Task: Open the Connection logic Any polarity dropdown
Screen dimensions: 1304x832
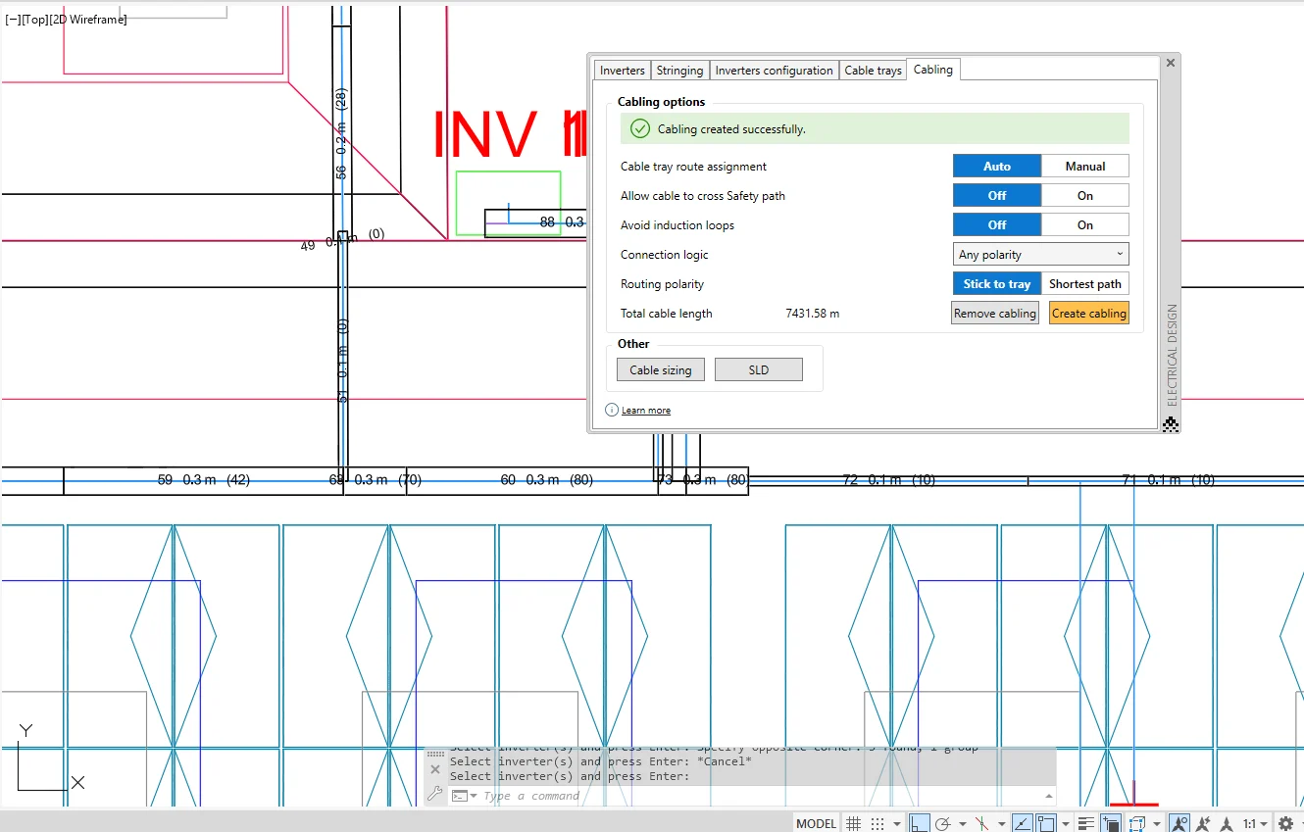Action: pos(1041,255)
